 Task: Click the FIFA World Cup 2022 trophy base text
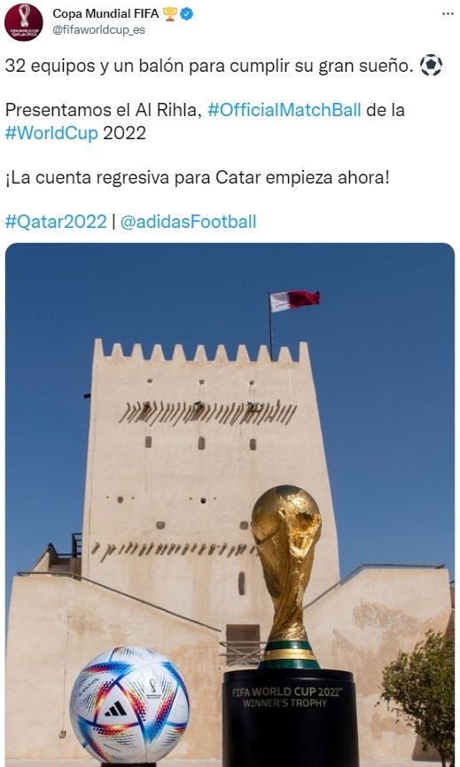pyautogui.click(x=286, y=697)
